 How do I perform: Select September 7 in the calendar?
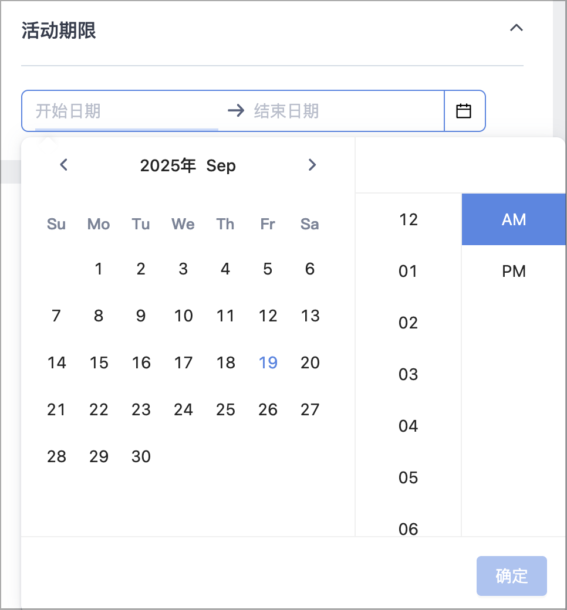coord(56,316)
